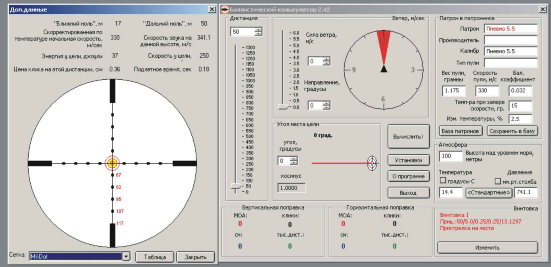Click the bullet icon in calculator title bar
The image size is (551, 267).
224,9
